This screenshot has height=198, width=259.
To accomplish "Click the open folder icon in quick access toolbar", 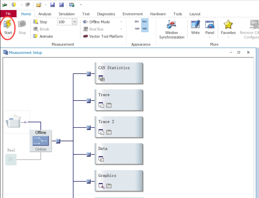I will (x=38, y=5).
